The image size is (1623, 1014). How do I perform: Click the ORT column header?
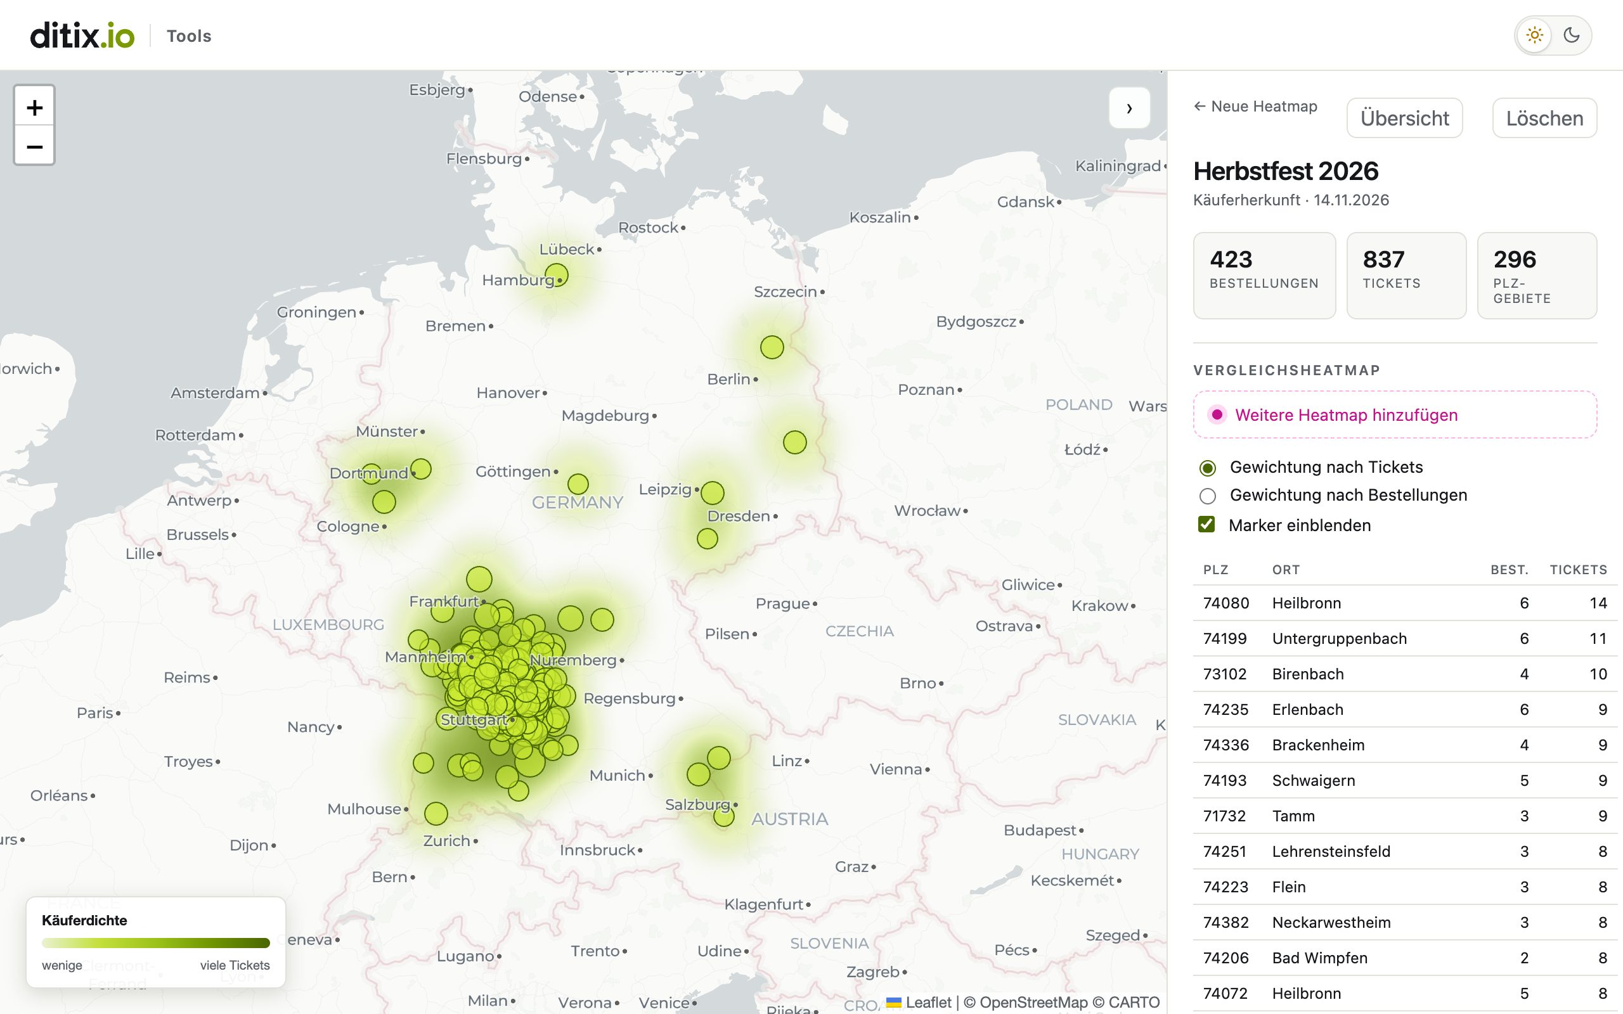tap(1286, 569)
